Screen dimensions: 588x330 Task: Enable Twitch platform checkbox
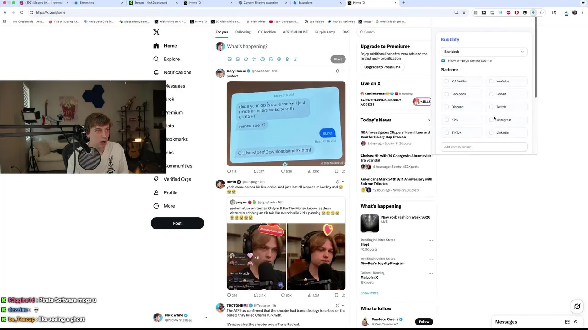(x=491, y=107)
